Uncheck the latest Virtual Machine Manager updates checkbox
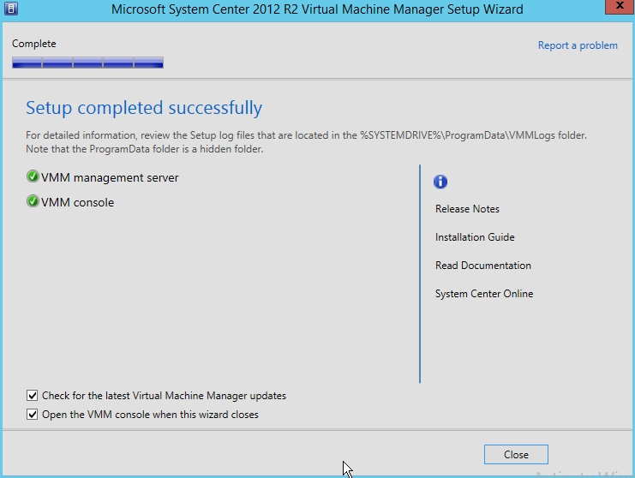 click(x=33, y=396)
